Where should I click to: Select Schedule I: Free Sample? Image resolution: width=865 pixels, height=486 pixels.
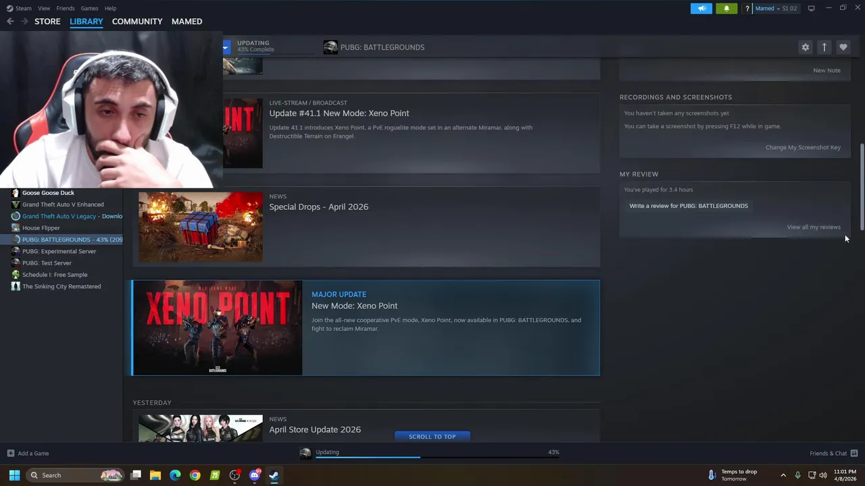(55, 275)
